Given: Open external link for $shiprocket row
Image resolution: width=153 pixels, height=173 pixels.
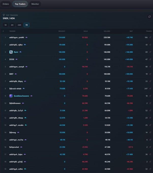Looking at the screenshot, I should [x=150, y=147].
